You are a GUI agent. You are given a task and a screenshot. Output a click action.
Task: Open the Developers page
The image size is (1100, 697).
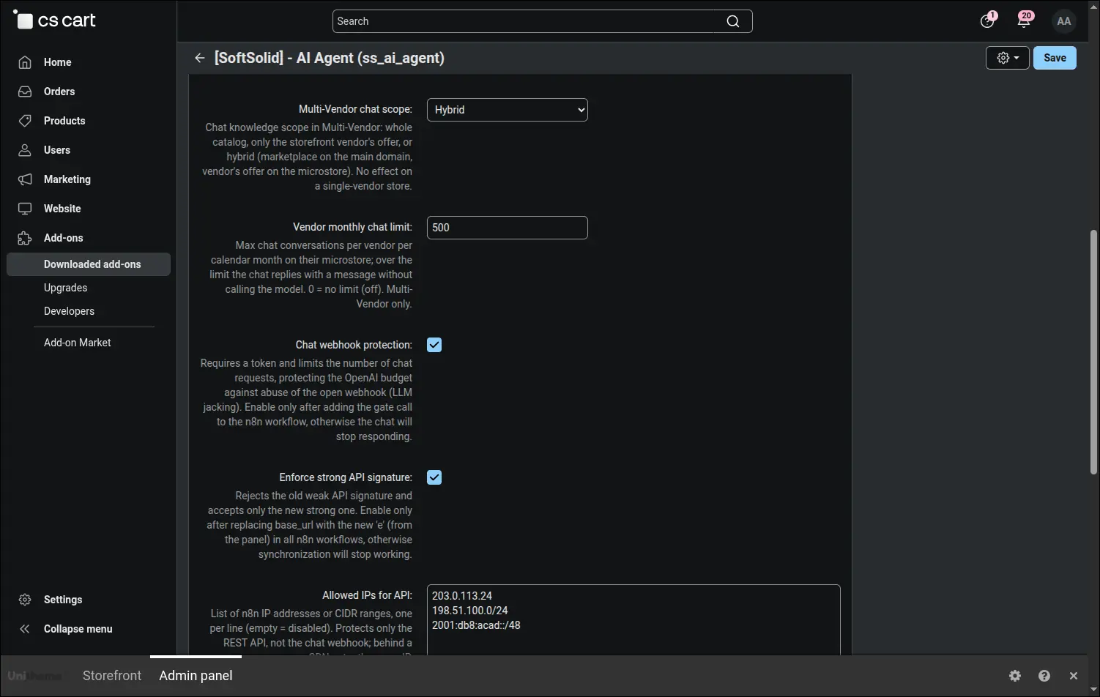(69, 311)
